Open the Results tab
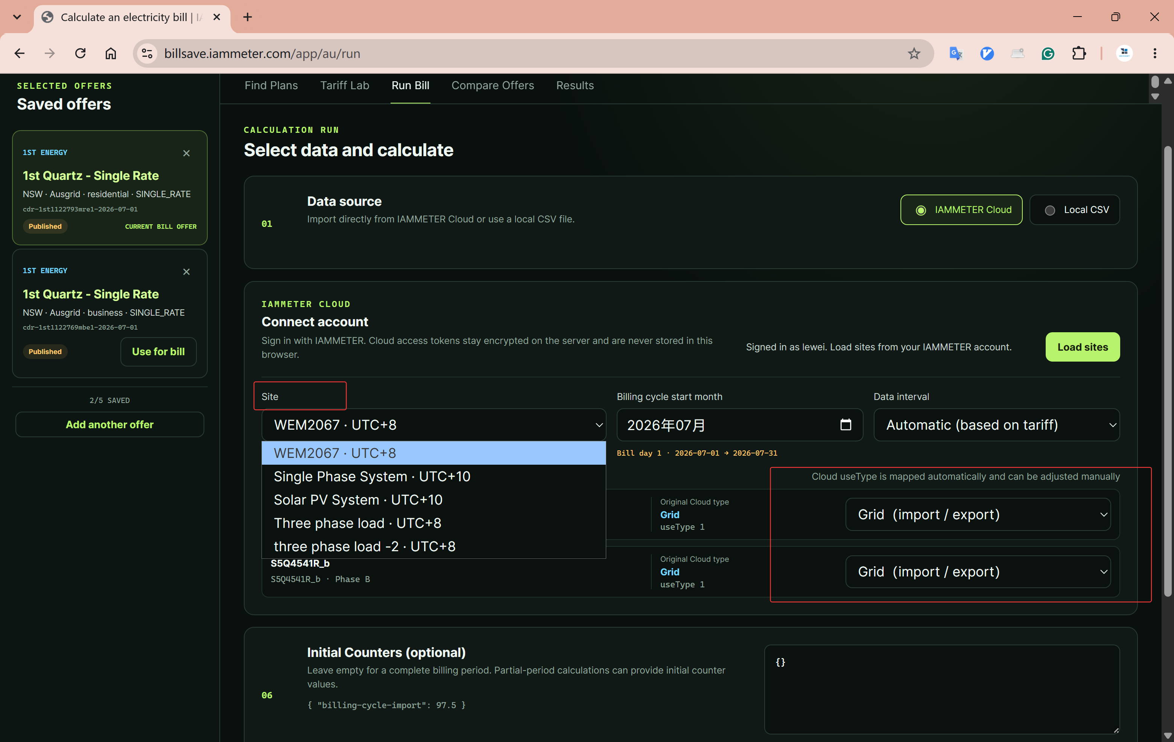Image resolution: width=1174 pixels, height=742 pixels. pos(575,85)
